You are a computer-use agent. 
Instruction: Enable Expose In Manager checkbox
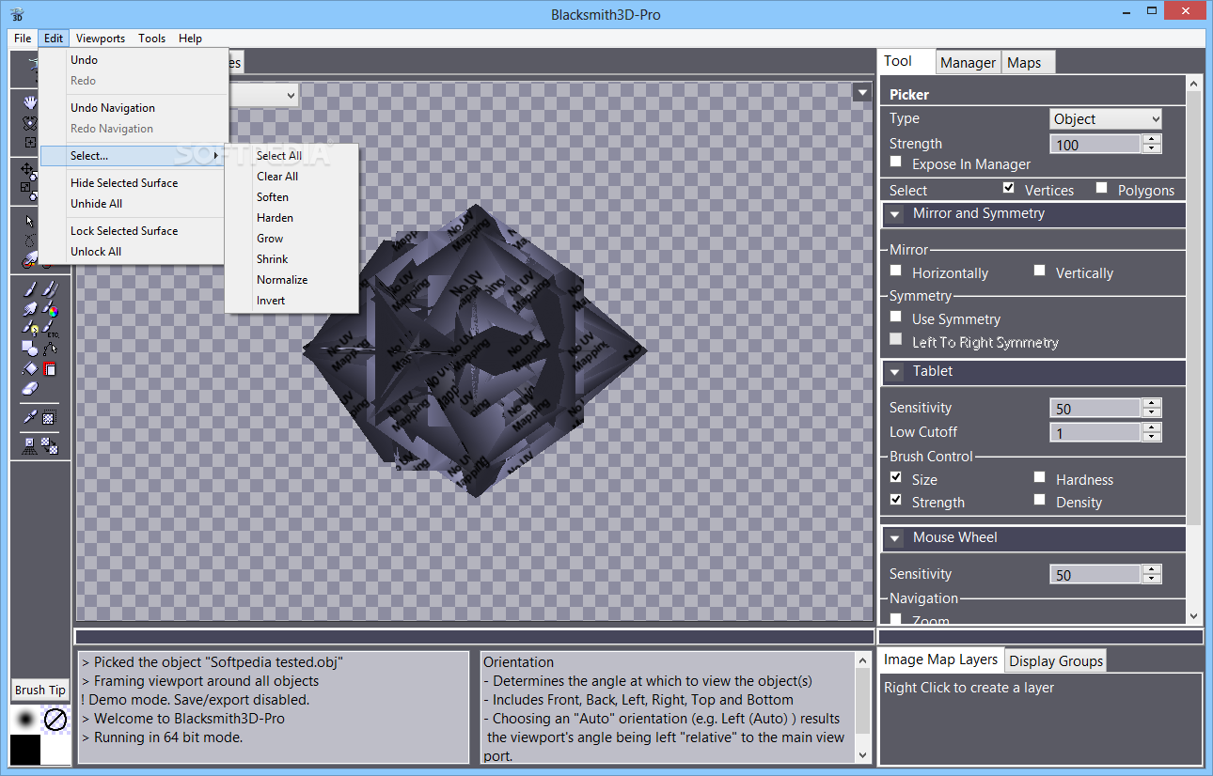(x=896, y=163)
